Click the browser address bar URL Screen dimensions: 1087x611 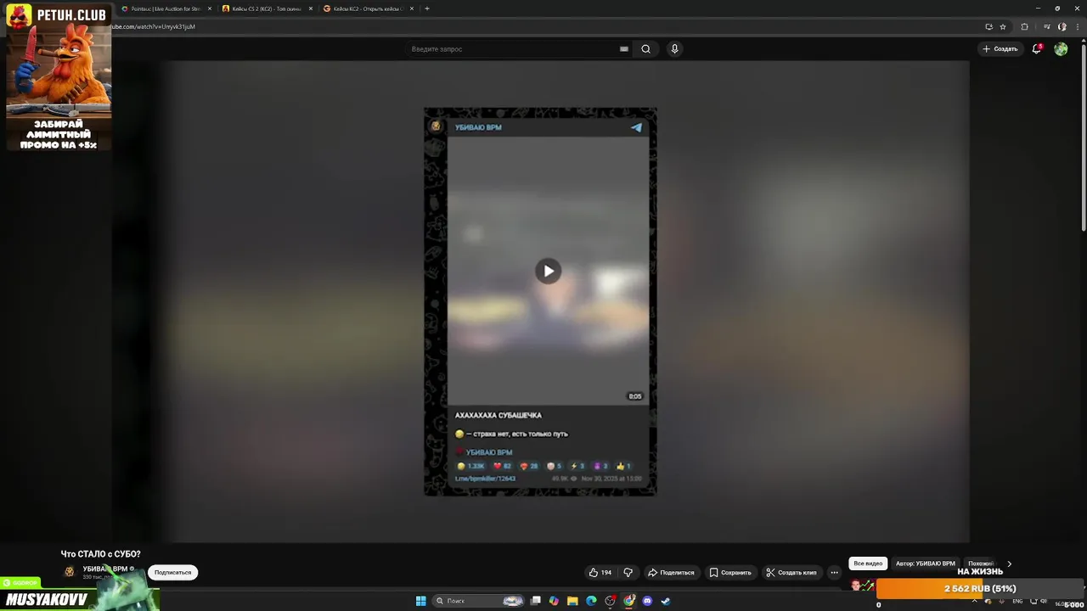click(154, 26)
